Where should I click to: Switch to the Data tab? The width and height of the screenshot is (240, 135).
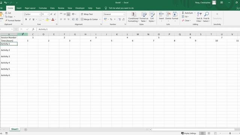(52, 8)
